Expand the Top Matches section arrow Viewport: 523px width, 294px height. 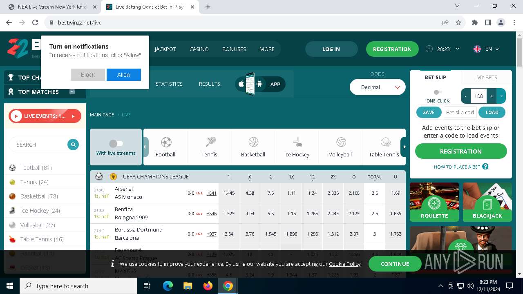[x=72, y=91]
